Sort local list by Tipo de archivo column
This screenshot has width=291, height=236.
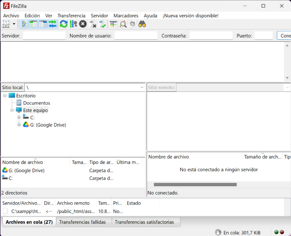click(x=101, y=162)
